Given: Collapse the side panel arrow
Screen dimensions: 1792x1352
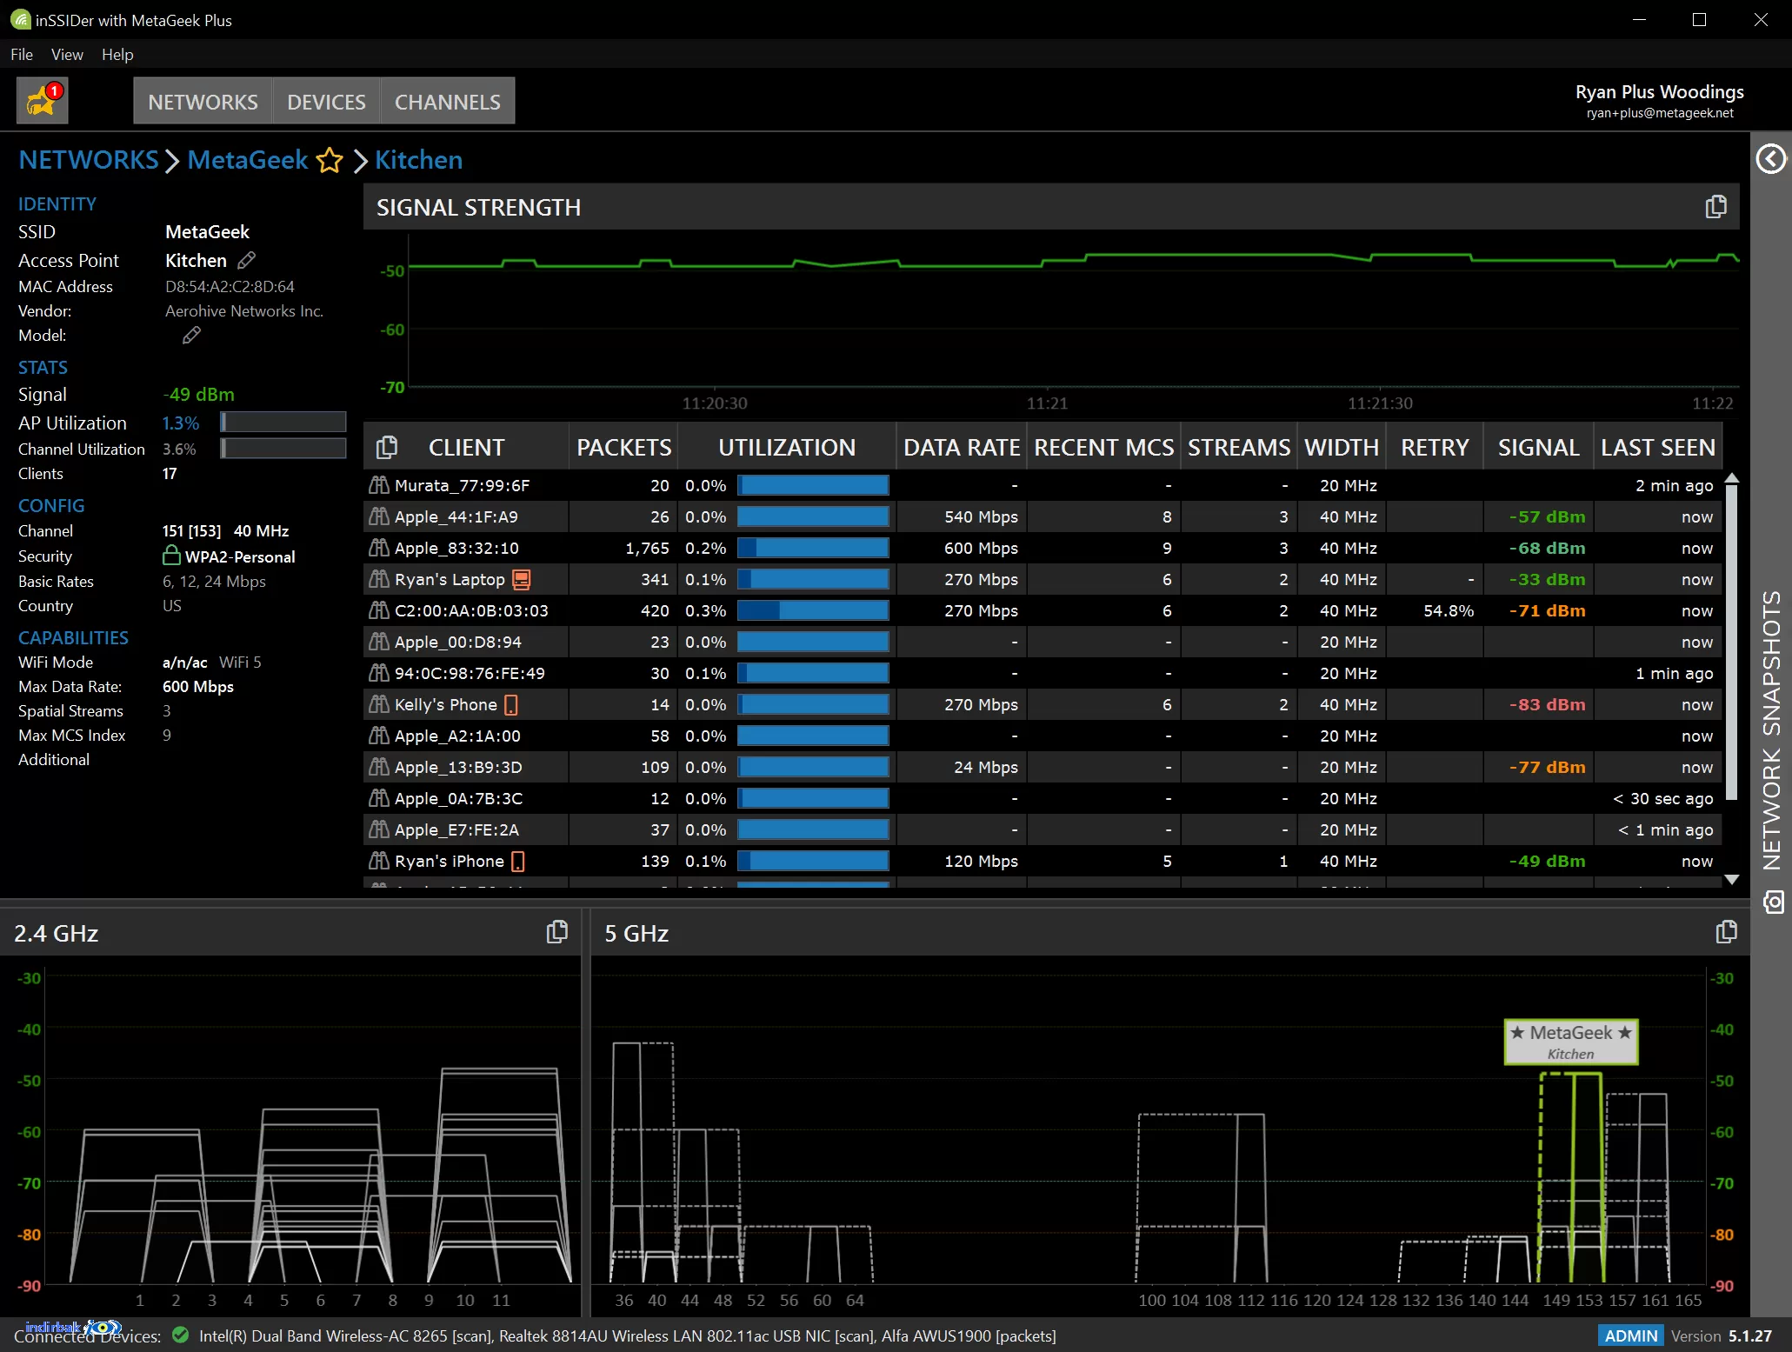Looking at the screenshot, I should [1771, 159].
